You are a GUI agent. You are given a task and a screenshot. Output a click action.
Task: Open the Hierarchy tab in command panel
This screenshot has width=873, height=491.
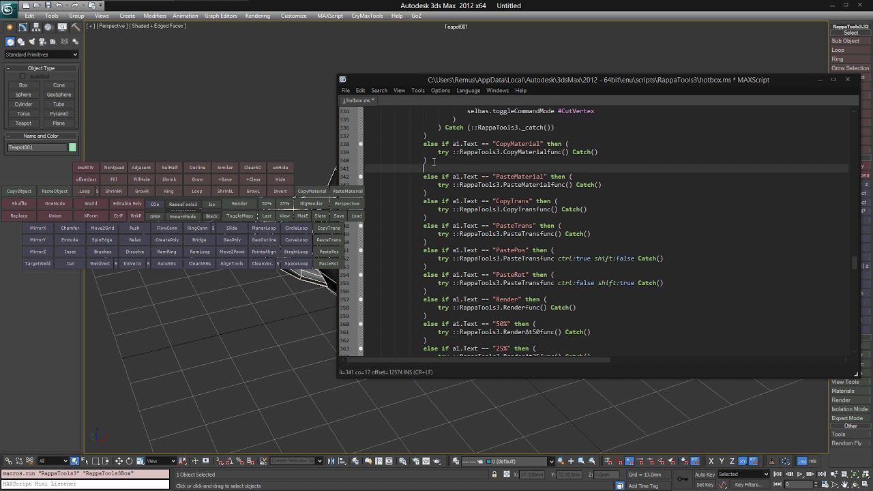tap(35, 27)
